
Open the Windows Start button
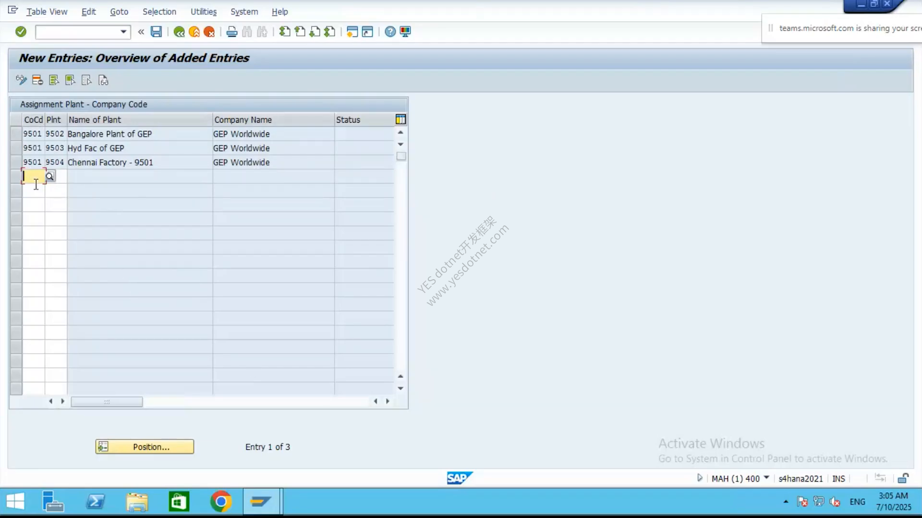coord(15,502)
